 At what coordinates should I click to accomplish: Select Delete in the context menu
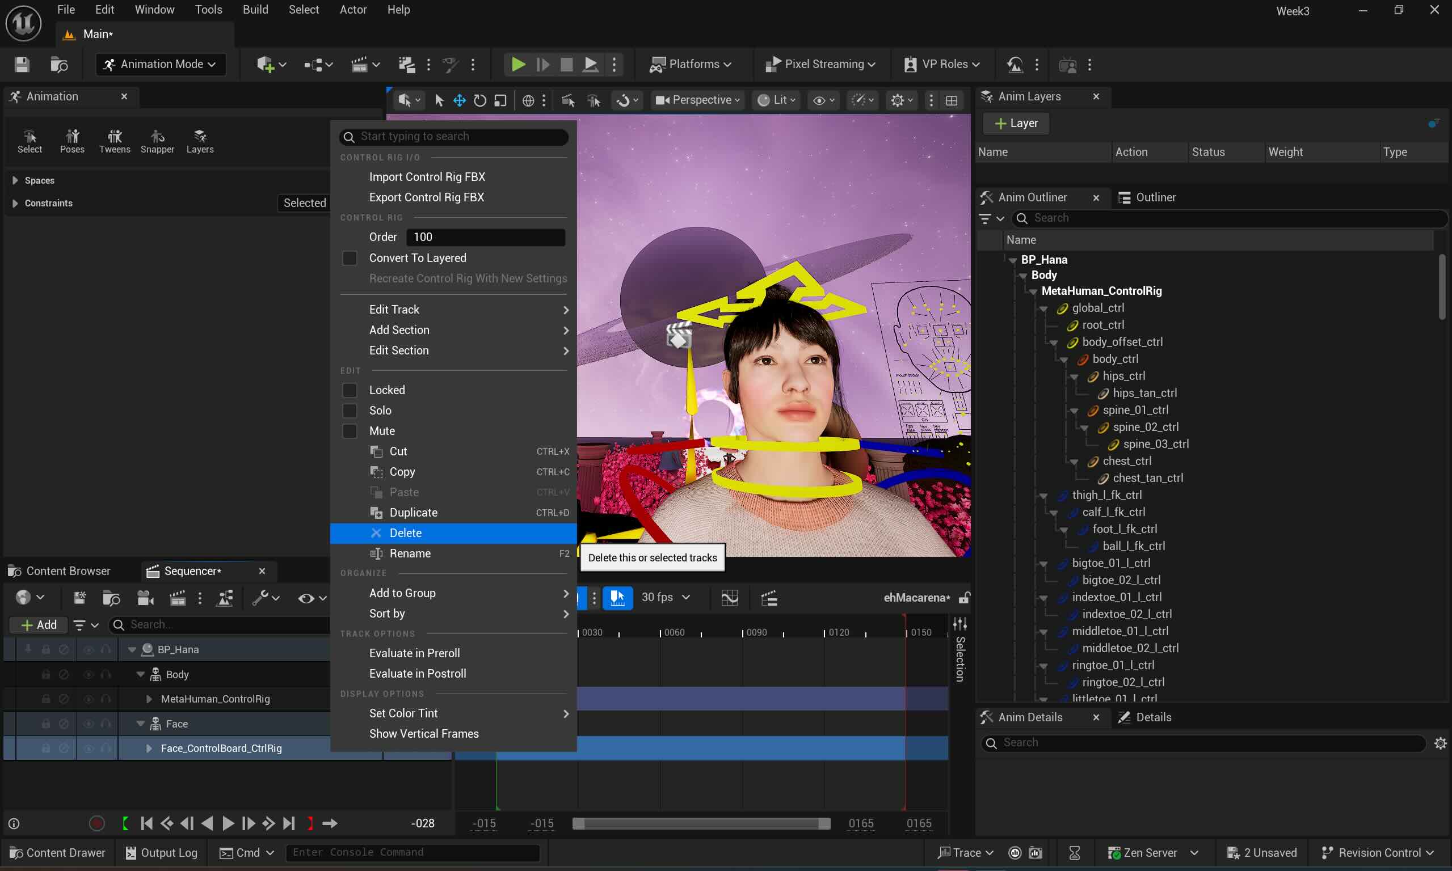tap(405, 533)
